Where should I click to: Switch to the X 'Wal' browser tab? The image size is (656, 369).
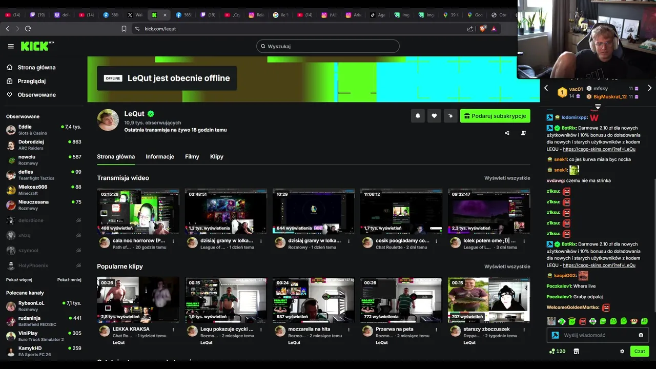click(x=135, y=15)
